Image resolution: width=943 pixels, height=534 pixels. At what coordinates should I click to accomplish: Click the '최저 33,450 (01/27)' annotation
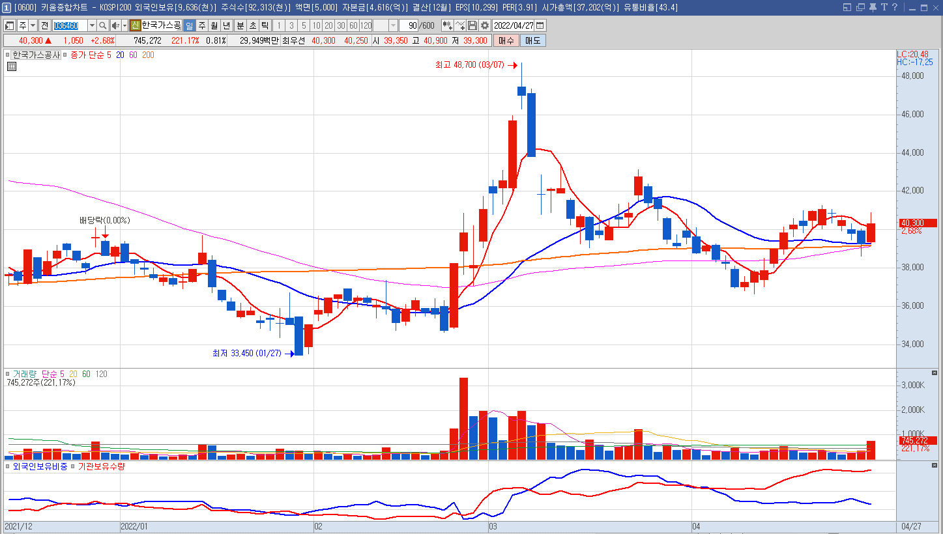(246, 354)
